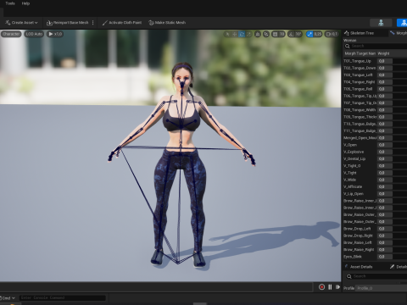This screenshot has width=407, height=305.
Task: Sort by Morph Target Name column header
Action: [x=360, y=53]
